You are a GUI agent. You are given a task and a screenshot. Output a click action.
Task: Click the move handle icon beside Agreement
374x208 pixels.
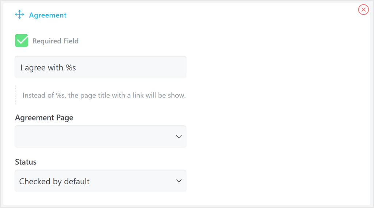pos(19,15)
